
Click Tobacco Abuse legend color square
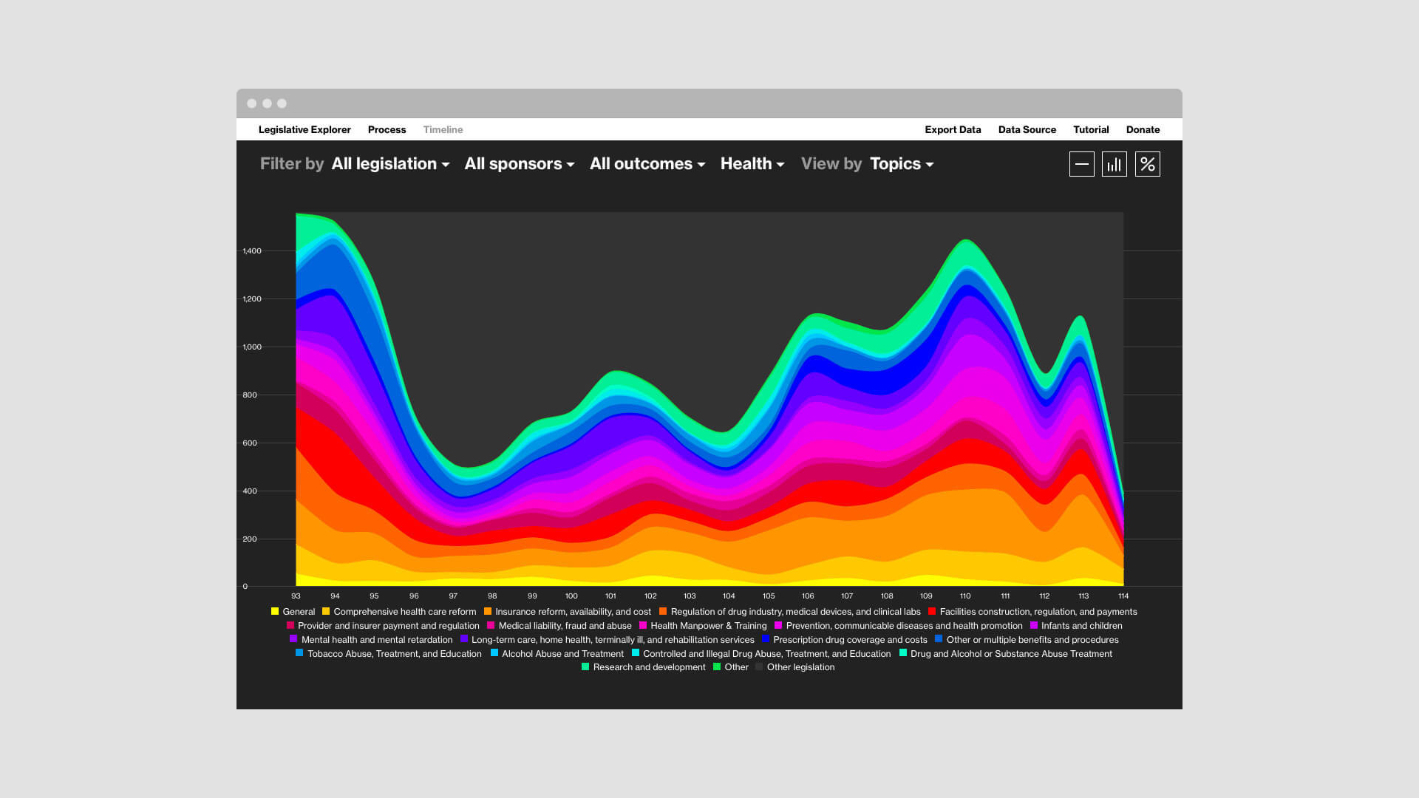[299, 653]
